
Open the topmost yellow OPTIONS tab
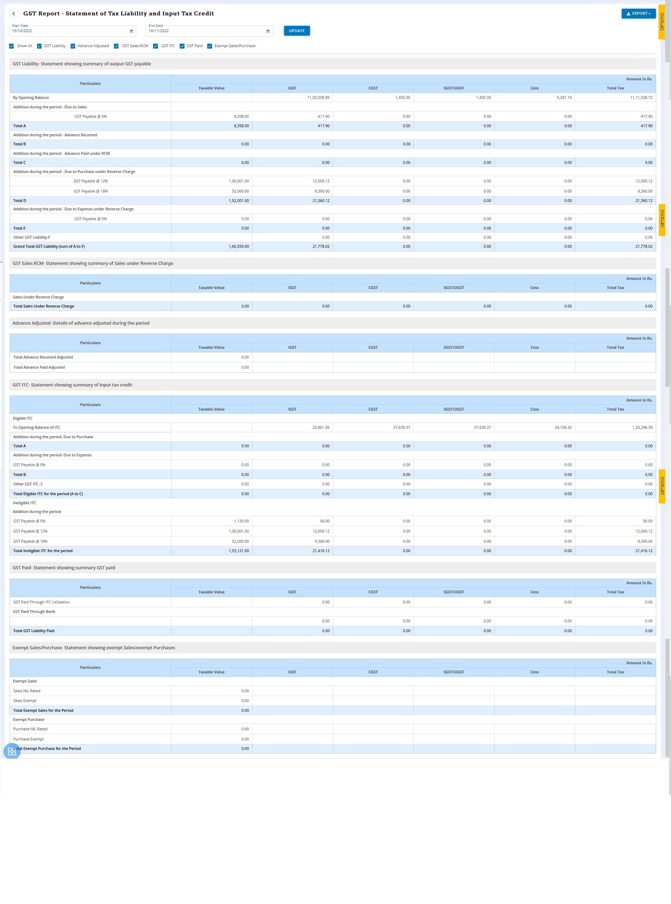point(662,22)
